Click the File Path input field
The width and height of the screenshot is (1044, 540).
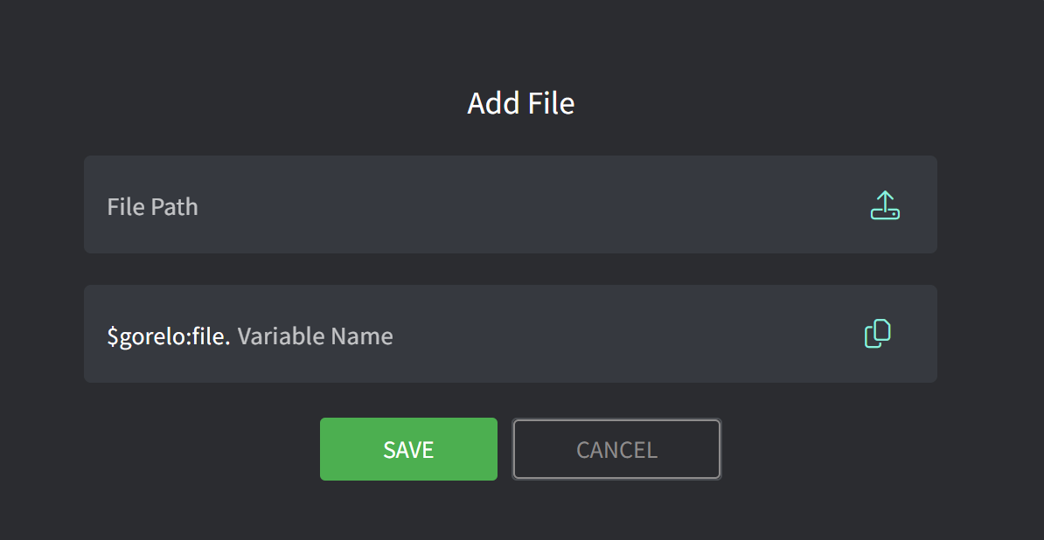pos(510,204)
